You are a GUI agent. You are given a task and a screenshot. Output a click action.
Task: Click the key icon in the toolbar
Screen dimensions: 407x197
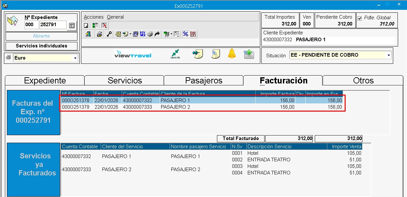109,34
